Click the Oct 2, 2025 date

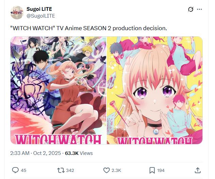point(47,153)
